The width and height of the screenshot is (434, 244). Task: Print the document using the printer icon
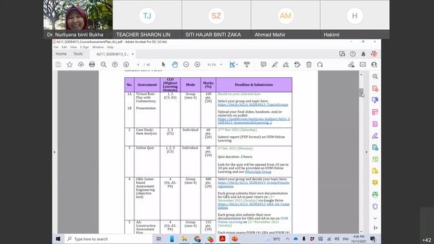pyautogui.click(x=92, y=65)
